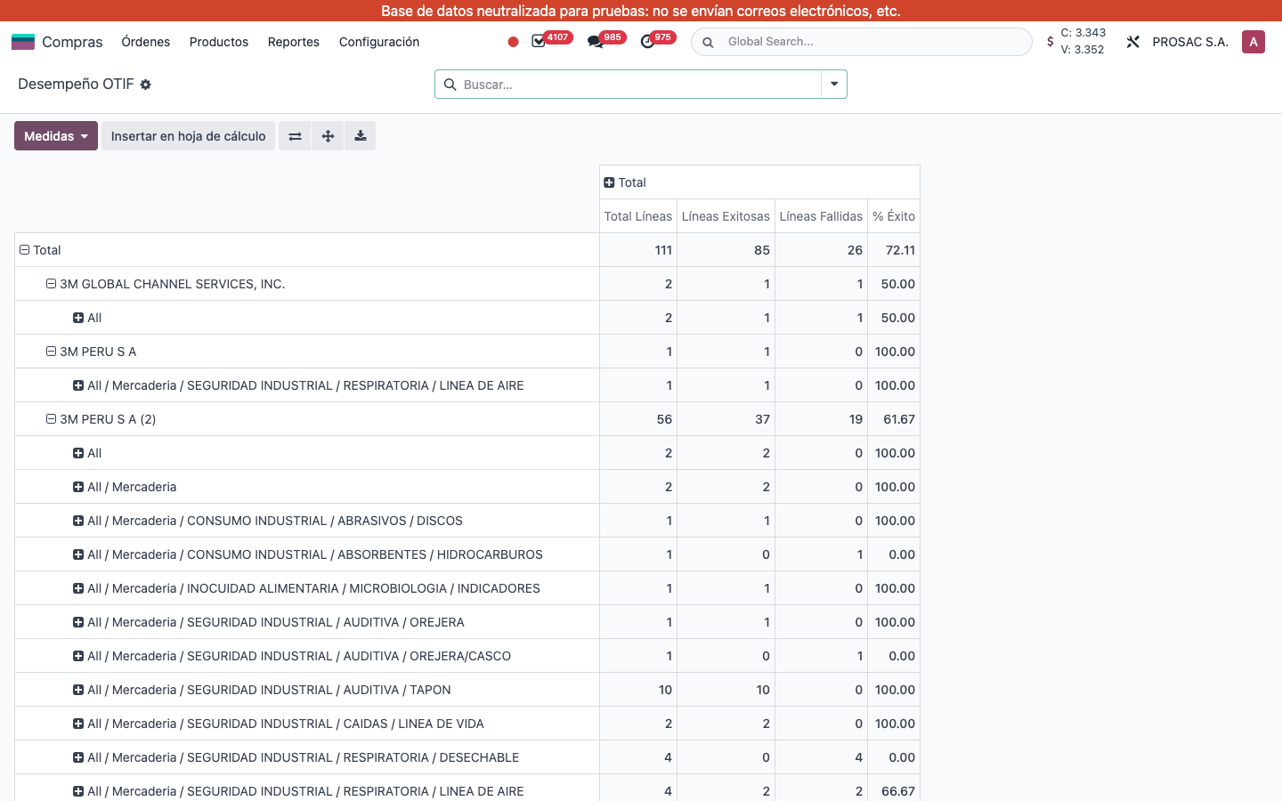
Task: Click the magnifier icon in Buscar field
Action: [450, 85]
